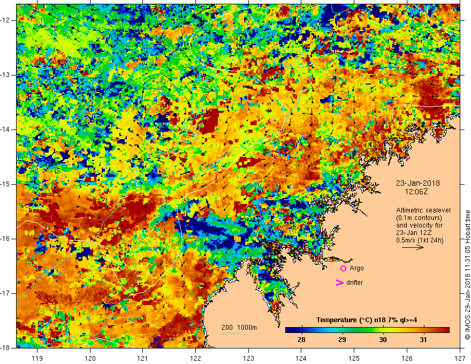Click the 0.5m/s velocity scale arrow

click(x=413, y=247)
